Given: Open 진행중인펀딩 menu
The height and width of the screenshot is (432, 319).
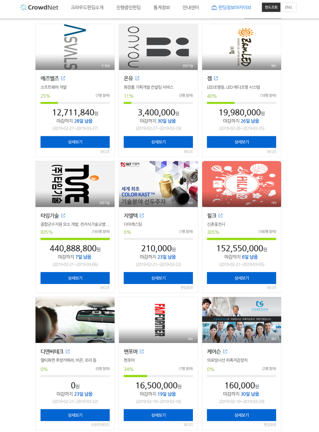Looking at the screenshot, I should pos(129,7).
